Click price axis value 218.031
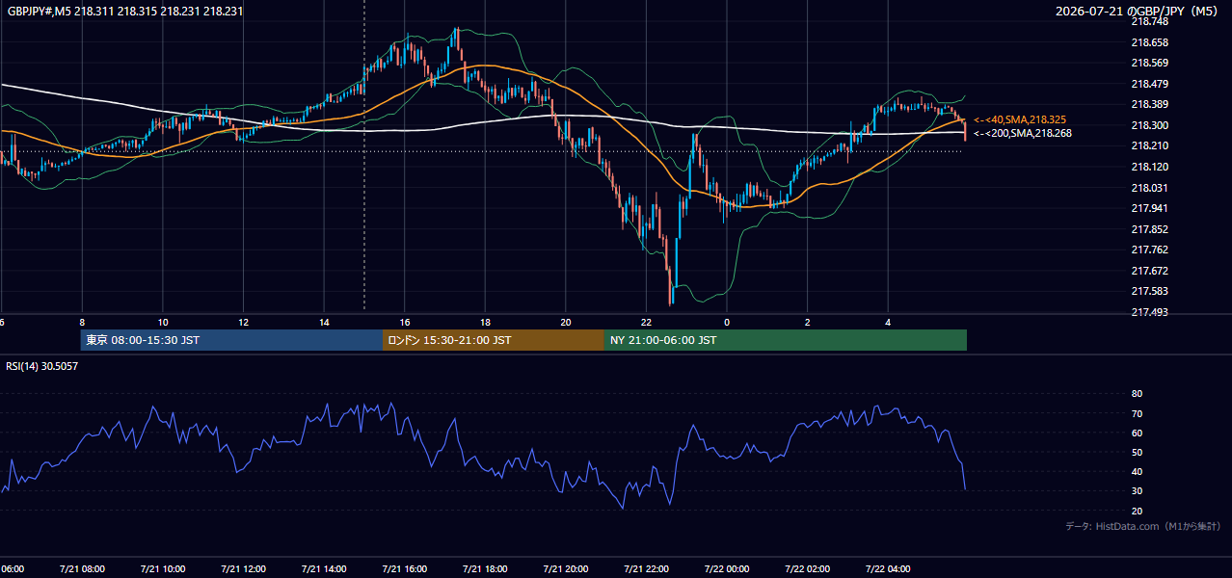Viewport: 1232px width, 578px height. 1148,188
